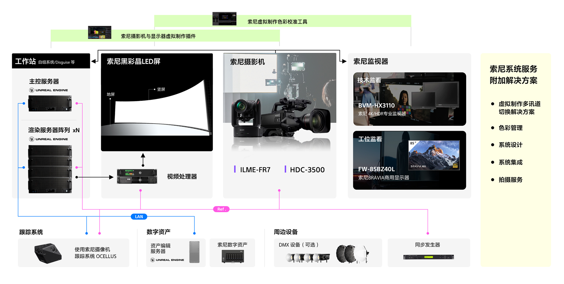Click the Sony digital assets storage device
Screen dimensions: 564x284
[x=232, y=256]
